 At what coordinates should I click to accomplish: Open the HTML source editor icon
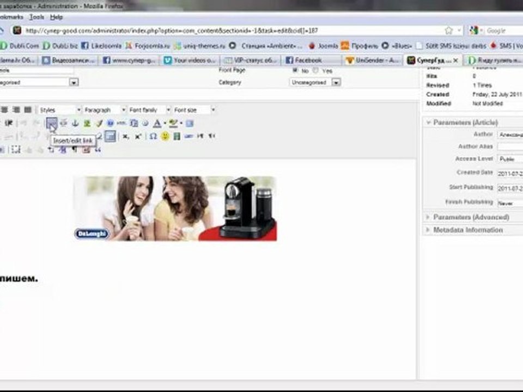121,124
